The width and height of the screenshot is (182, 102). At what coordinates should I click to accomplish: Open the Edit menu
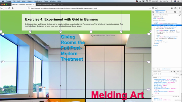click(19, 1)
